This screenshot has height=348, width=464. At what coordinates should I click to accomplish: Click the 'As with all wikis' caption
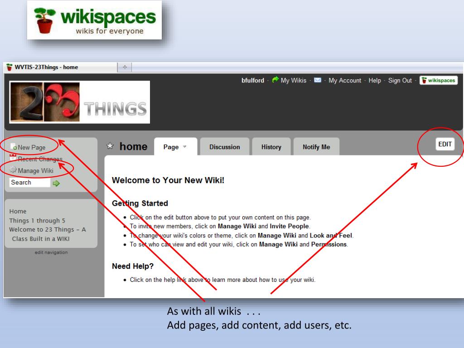[214, 311]
